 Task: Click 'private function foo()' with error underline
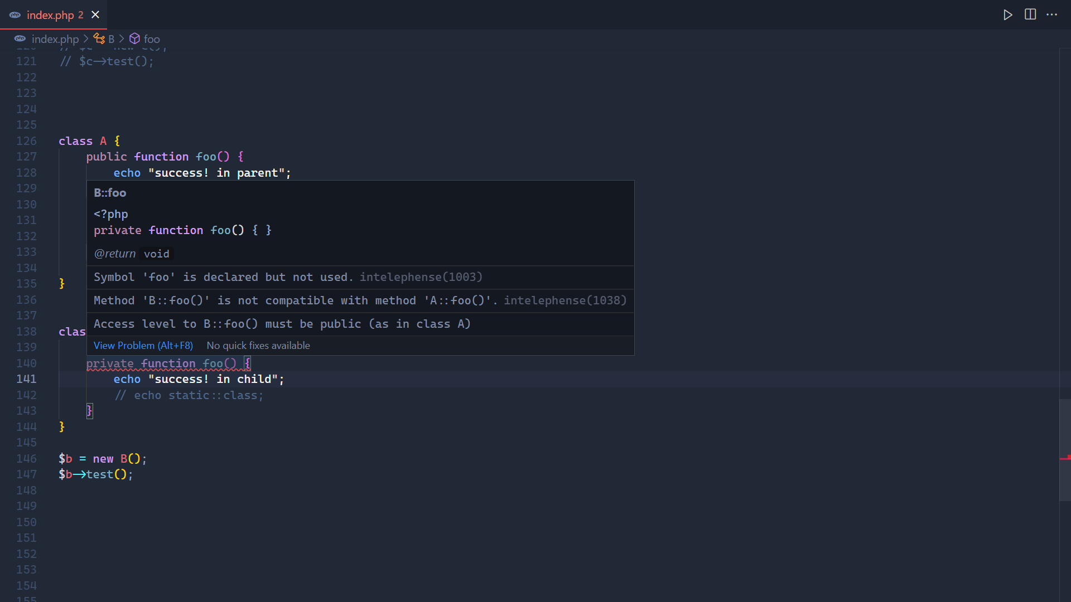click(168, 363)
